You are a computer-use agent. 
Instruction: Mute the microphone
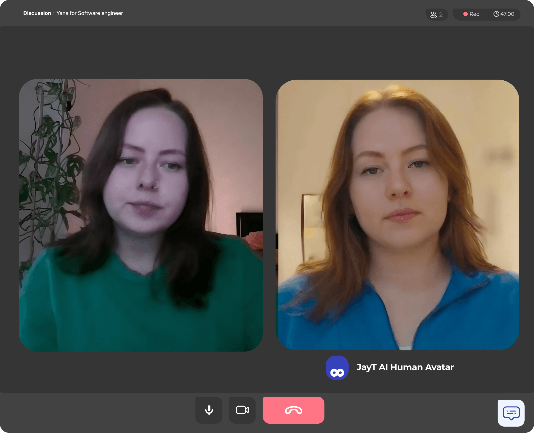point(209,410)
